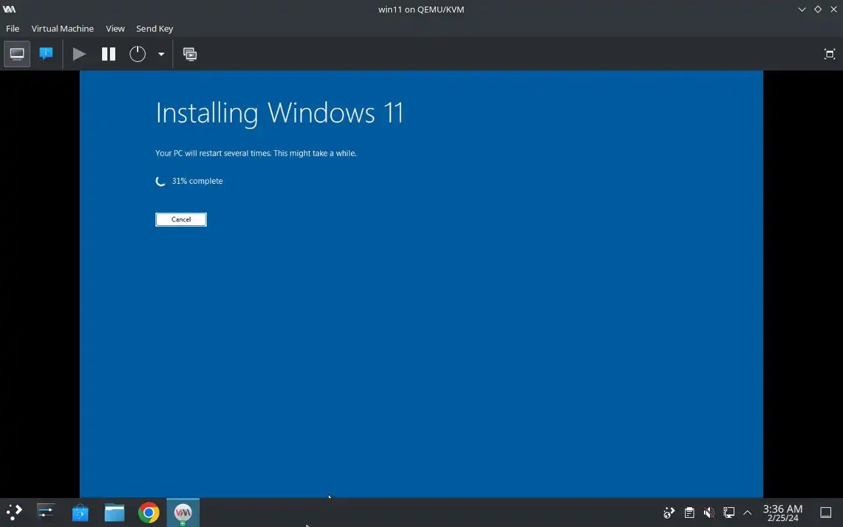Launch Google Chrome from the taskbar
The height and width of the screenshot is (527, 843).
pyautogui.click(x=149, y=512)
